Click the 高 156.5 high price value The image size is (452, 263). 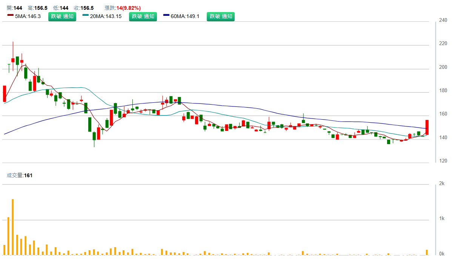tap(40, 8)
